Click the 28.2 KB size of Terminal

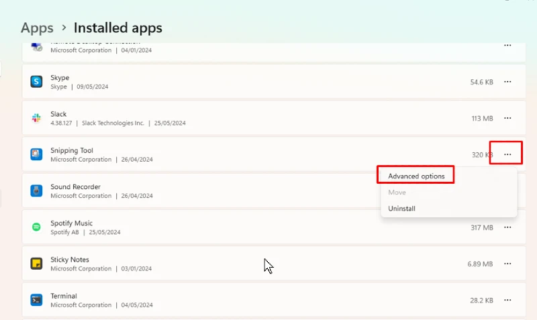pyautogui.click(x=481, y=301)
